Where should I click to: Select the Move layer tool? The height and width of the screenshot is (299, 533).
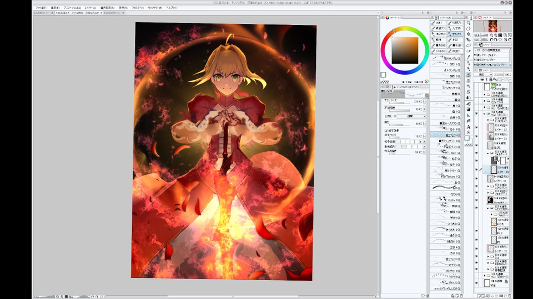469,39
